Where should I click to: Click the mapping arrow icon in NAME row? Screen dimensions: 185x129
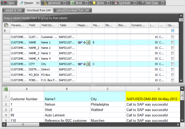84,42
